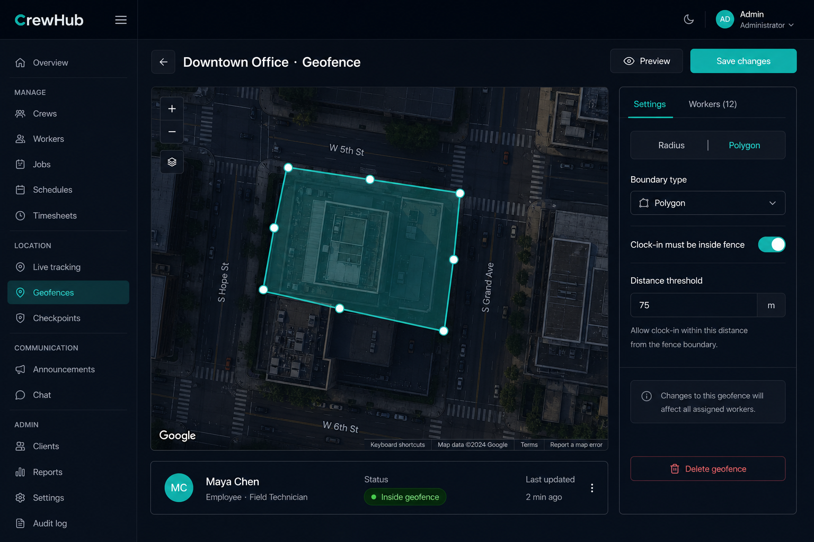Viewport: 814px width, 542px height.
Task: Open Reports page
Action: (68, 472)
